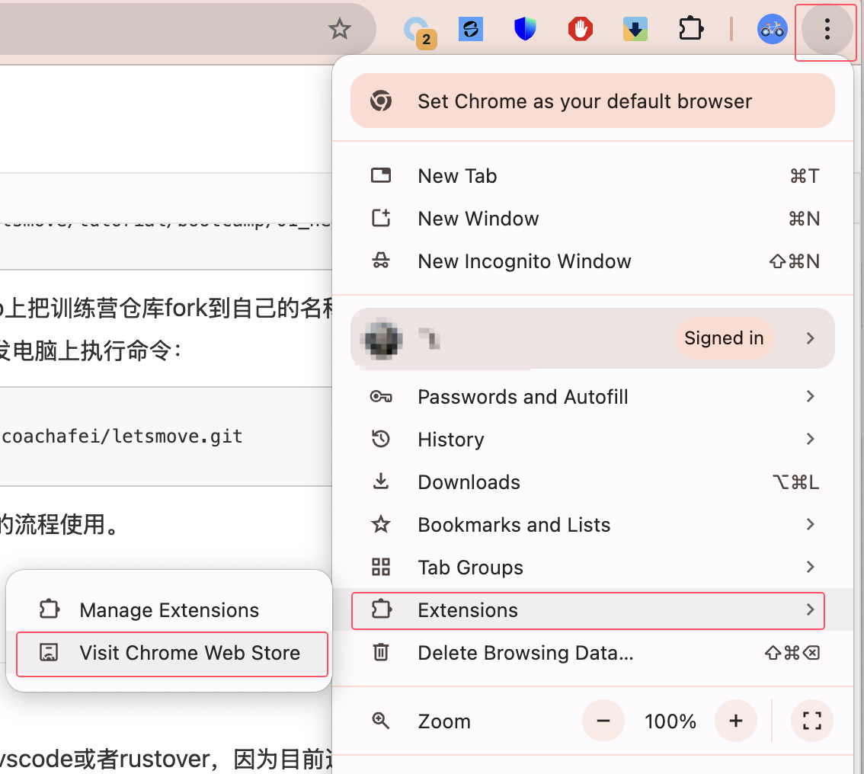Viewport: 864px width, 774px height.
Task: Choose New Window
Action: [x=592, y=218]
